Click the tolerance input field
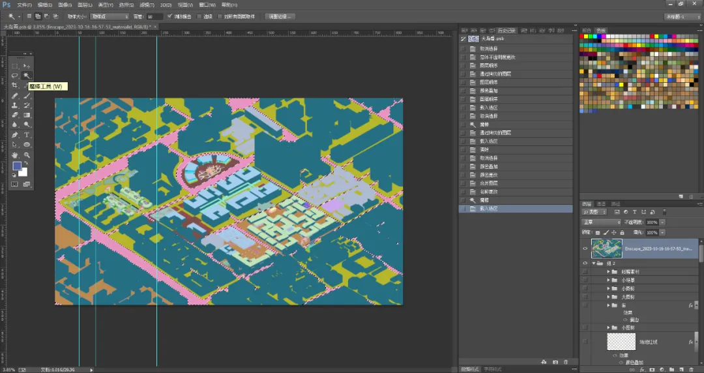This screenshot has width=704, height=373. pos(154,16)
